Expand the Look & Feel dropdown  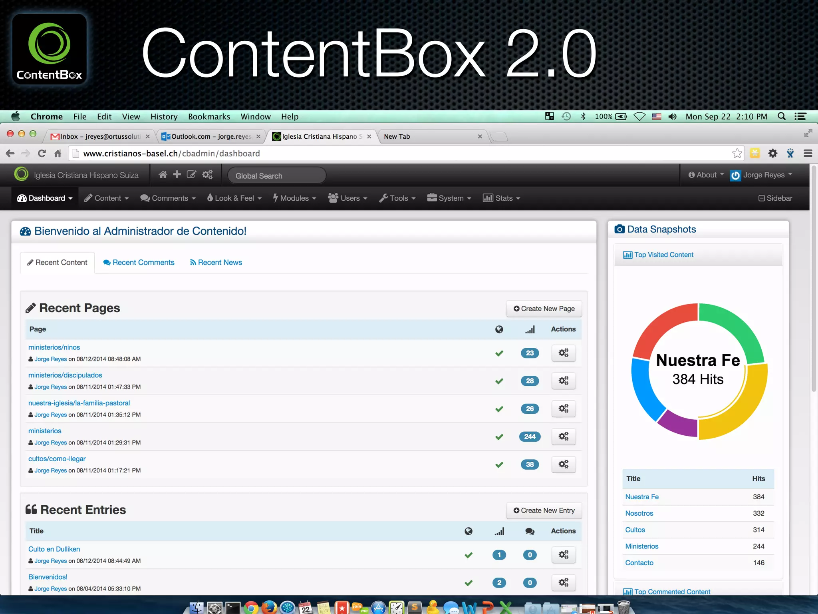point(234,198)
